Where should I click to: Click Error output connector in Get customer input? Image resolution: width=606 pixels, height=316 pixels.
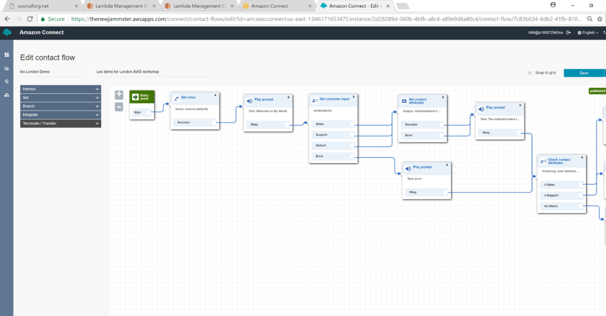[352, 157]
